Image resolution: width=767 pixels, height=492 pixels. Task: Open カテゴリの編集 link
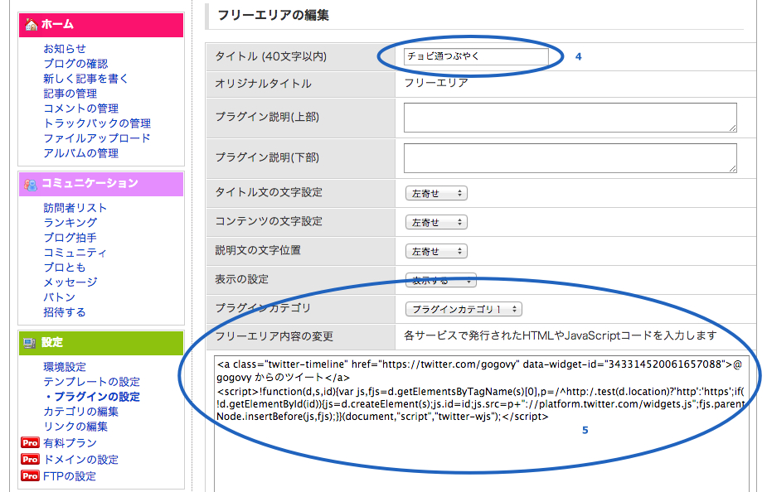(80, 412)
